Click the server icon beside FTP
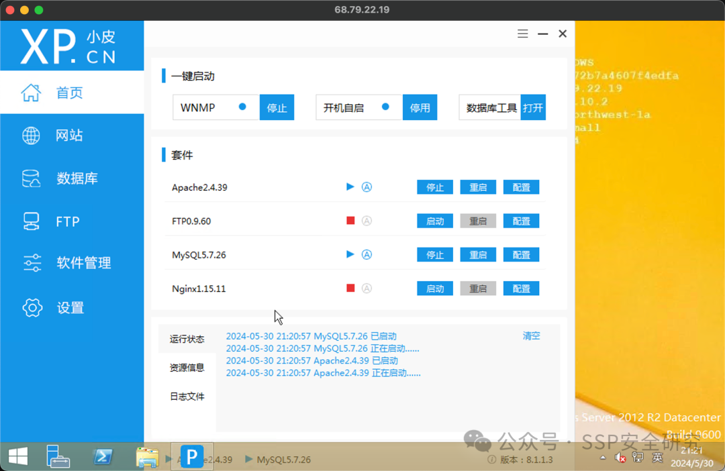 [x=31, y=221]
